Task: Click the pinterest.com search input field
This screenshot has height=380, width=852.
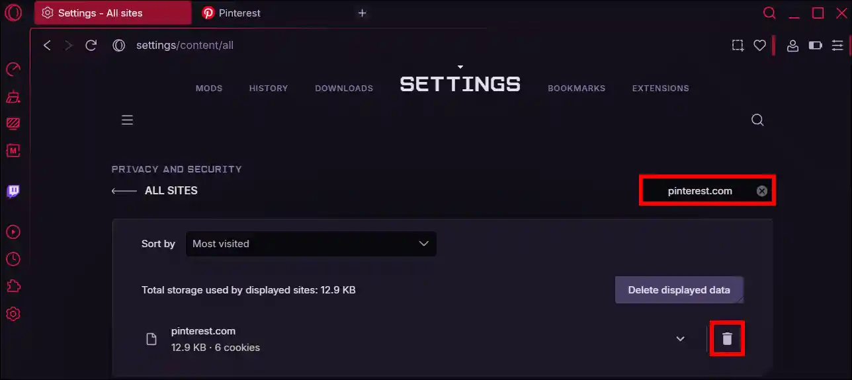Action: pyautogui.click(x=699, y=191)
